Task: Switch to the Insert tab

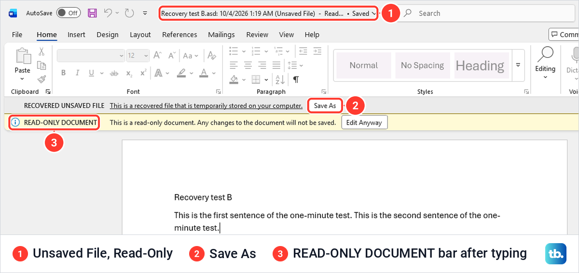Action: coord(76,35)
